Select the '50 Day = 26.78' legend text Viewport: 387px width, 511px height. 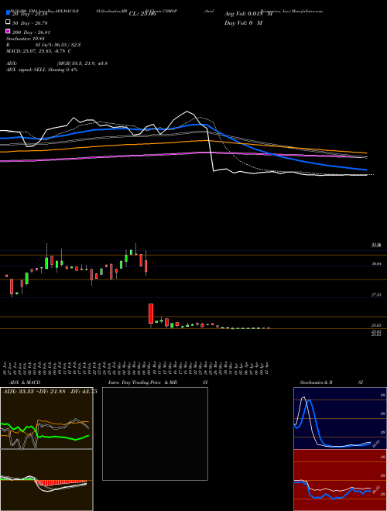[30, 23]
